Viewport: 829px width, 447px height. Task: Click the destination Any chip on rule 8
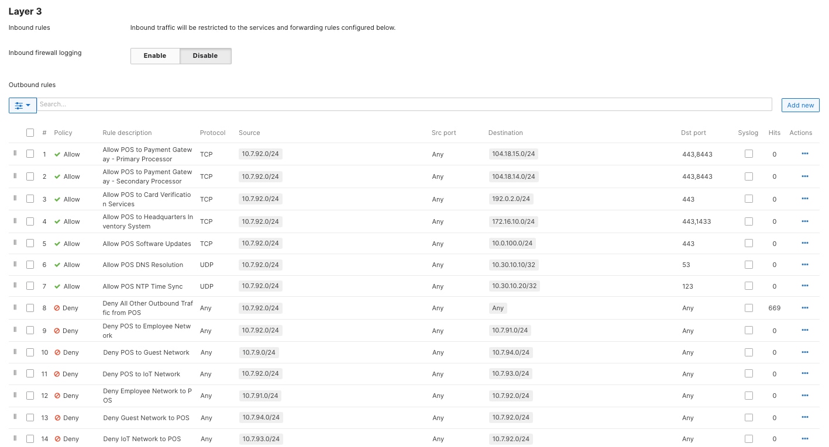point(497,308)
